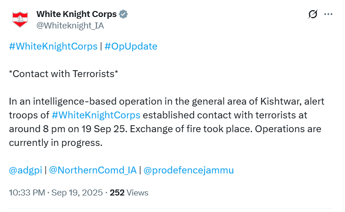Open the White Knight Corps display name
Image resolution: width=345 pixels, height=212 pixels.
(76, 14)
